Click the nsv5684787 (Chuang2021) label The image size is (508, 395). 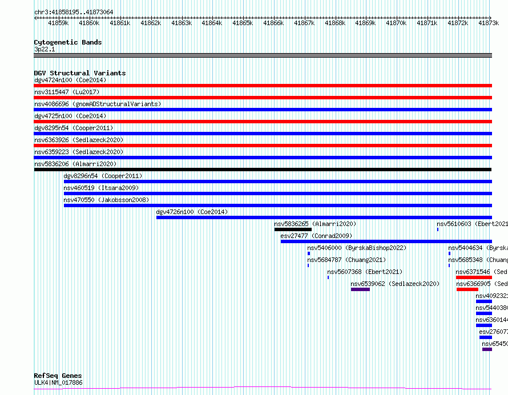click(x=346, y=260)
